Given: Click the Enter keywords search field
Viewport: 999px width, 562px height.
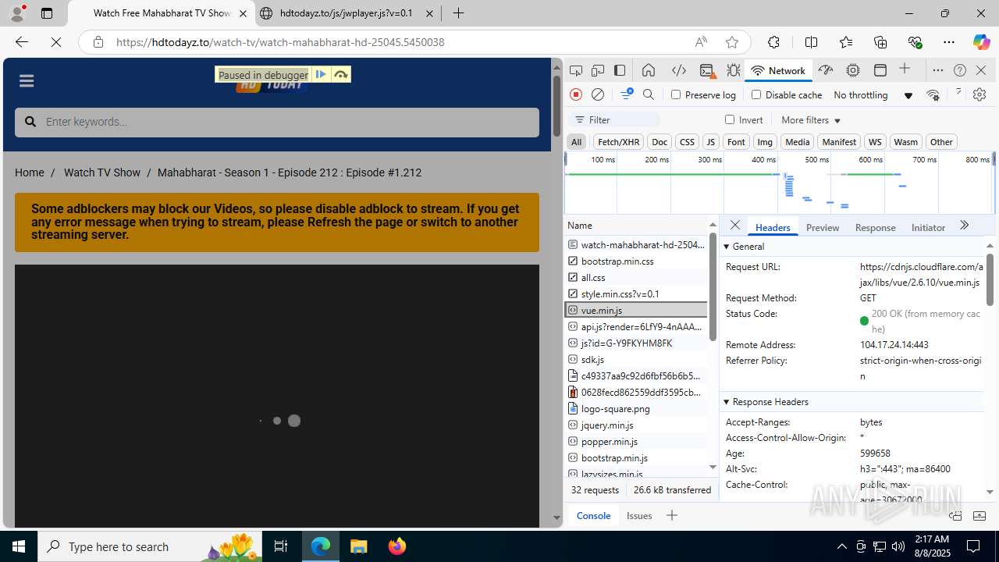Looking at the screenshot, I should 276,122.
